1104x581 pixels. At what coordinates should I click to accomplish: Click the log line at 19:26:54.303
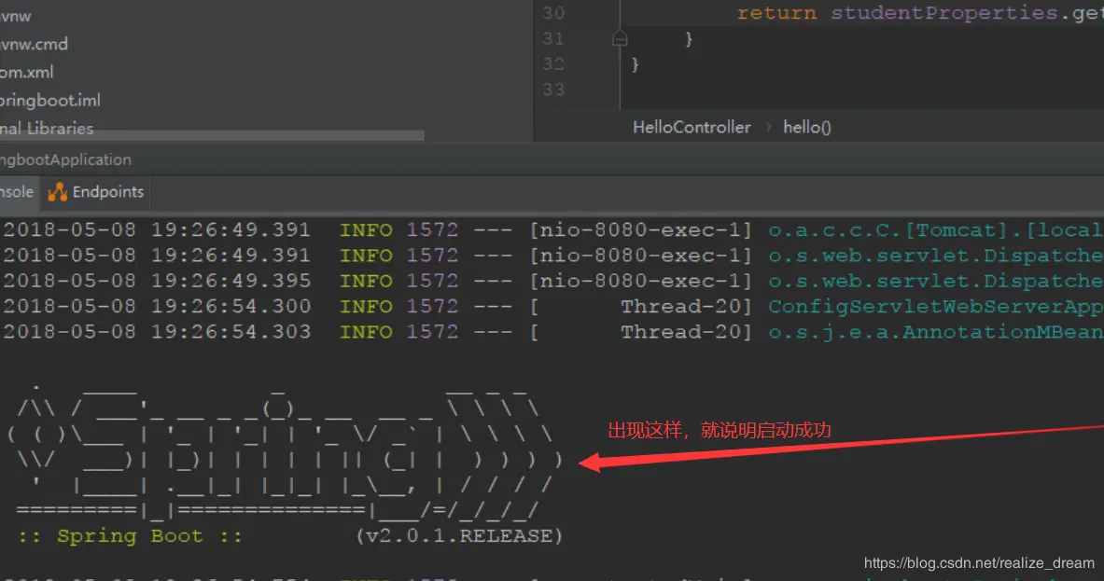552,331
